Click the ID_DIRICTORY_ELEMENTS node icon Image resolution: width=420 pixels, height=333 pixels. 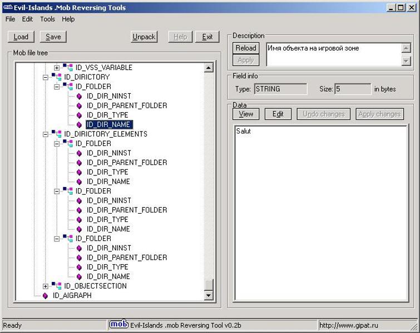pyautogui.click(x=57, y=134)
